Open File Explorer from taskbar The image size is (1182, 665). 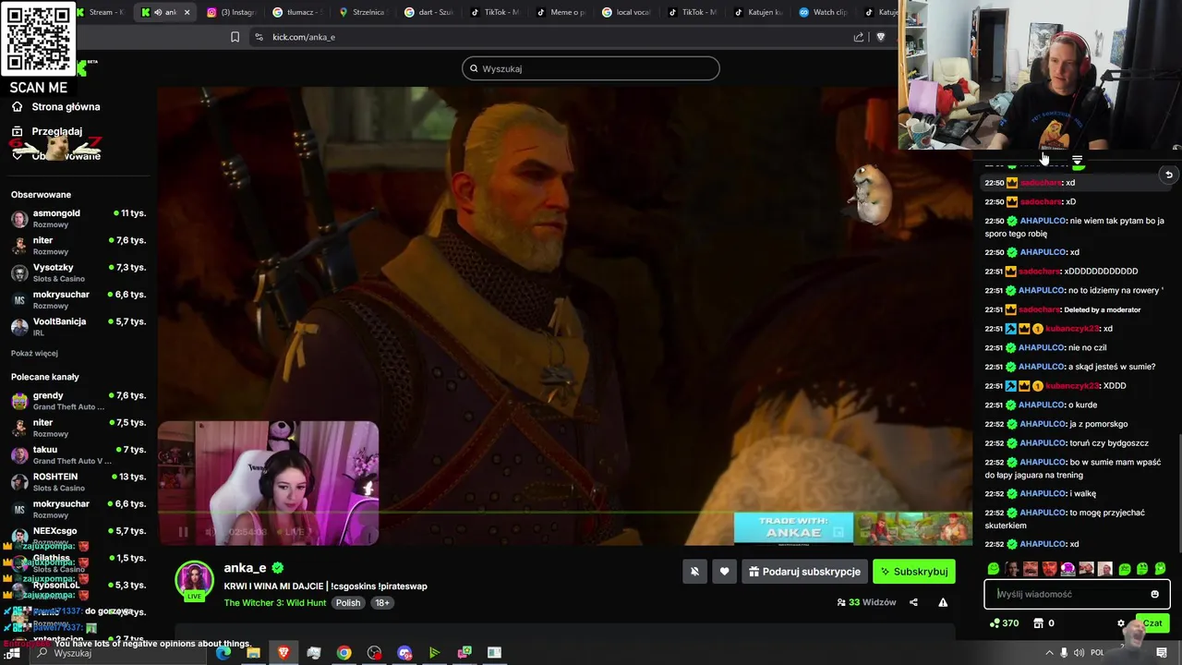click(253, 653)
